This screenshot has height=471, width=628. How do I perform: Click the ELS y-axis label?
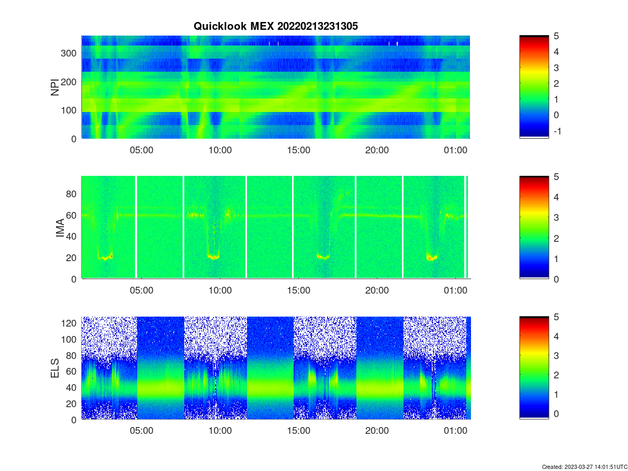pyautogui.click(x=55, y=368)
